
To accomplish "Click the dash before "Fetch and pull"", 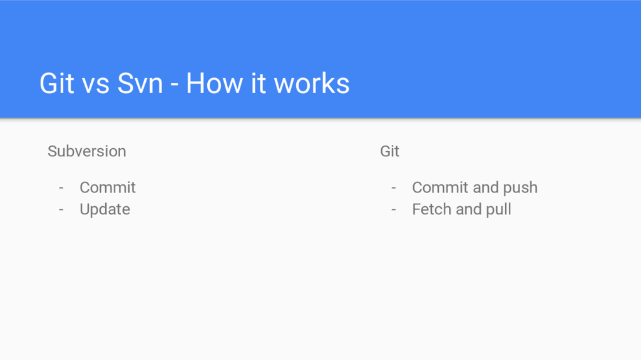I will point(394,210).
